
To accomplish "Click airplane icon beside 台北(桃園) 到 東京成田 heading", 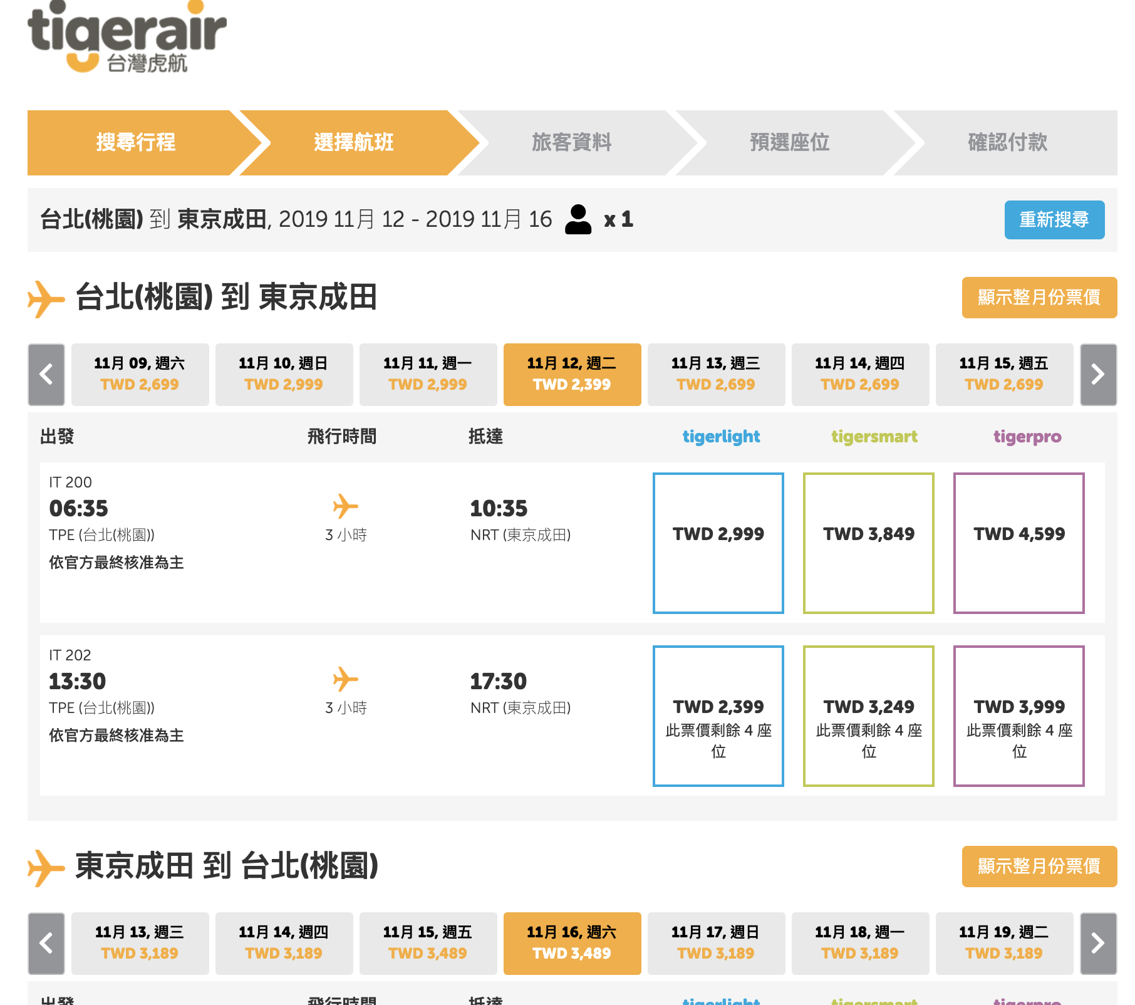I will 46,299.
